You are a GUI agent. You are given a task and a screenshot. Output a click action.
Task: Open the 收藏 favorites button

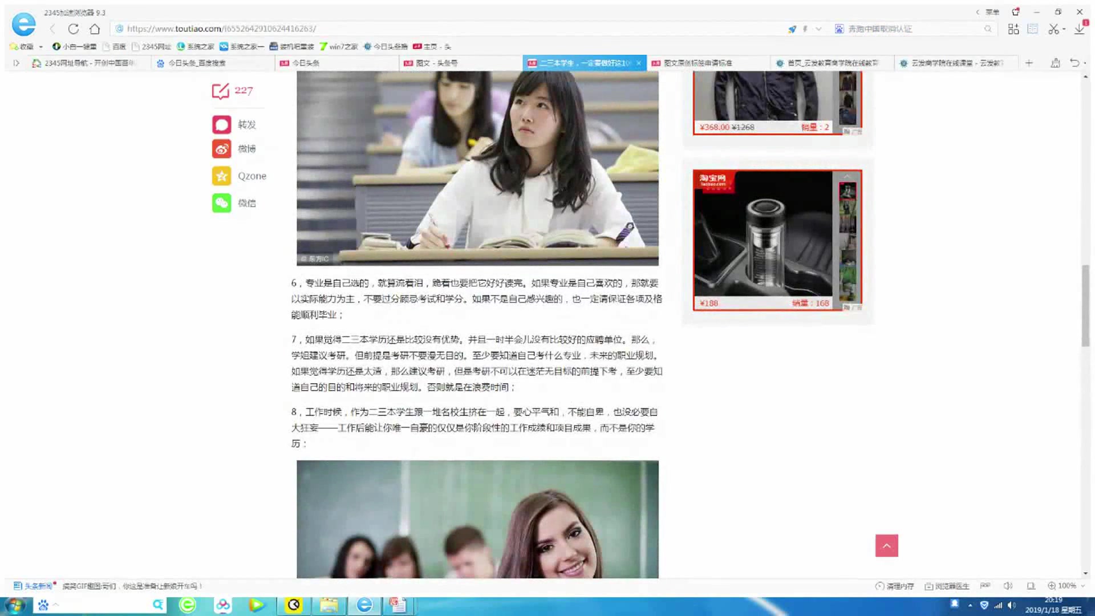coord(22,46)
